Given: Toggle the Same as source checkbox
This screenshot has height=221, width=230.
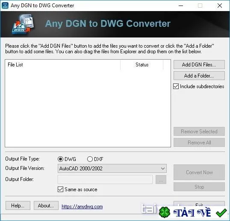Looking at the screenshot, I should [x=60, y=189].
